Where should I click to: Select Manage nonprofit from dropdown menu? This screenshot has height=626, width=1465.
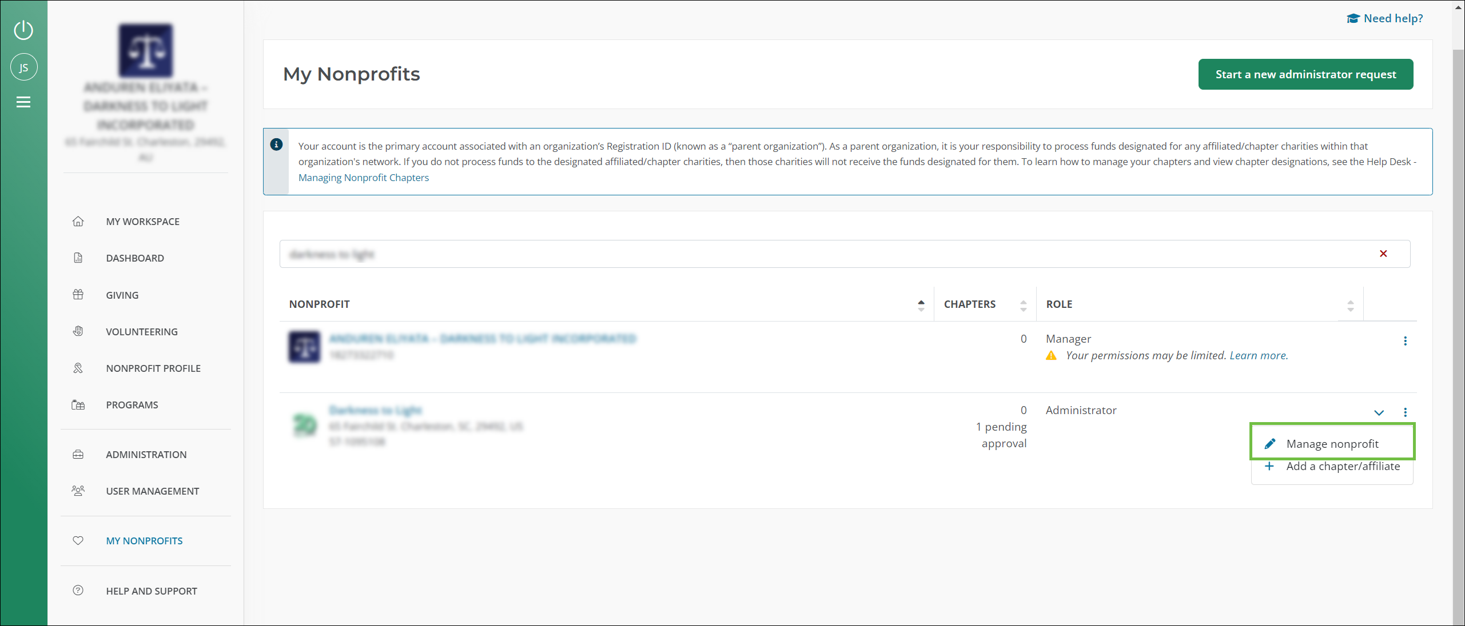[1331, 442]
